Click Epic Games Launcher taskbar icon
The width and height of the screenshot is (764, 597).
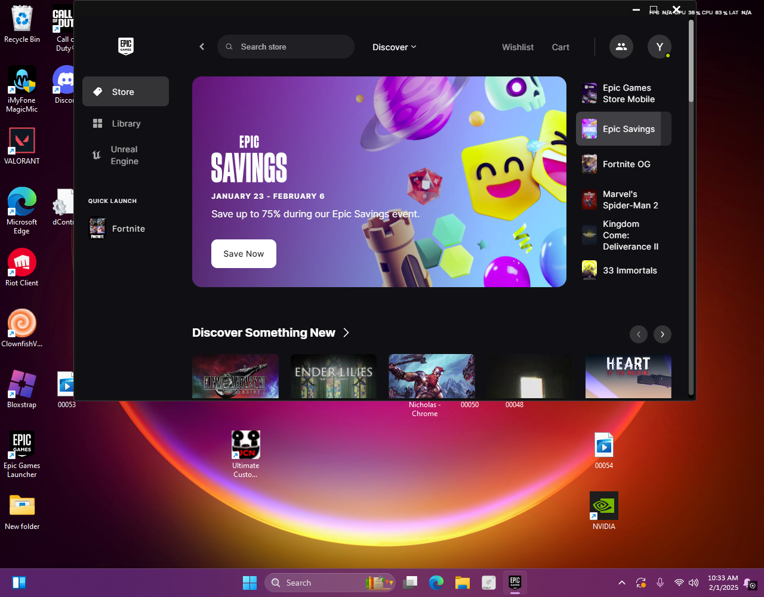pyautogui.click(x=515, y=583)
